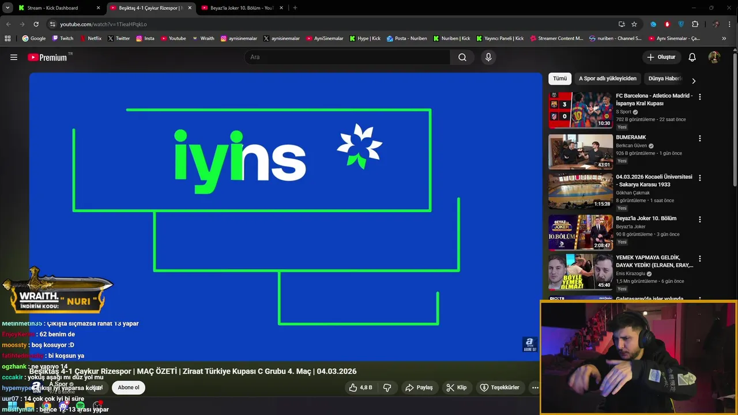The image size is (738, 415).
Task: Click the Klip scissors button
Action: (x=456, y=387)
